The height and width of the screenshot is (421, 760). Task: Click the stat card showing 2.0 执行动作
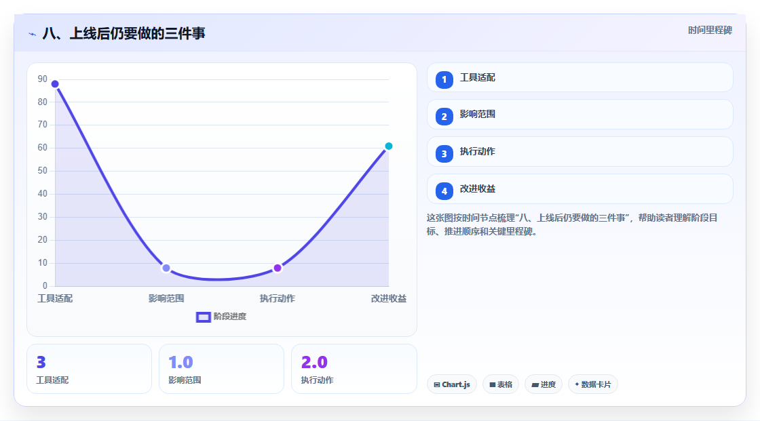[x=354, y=369]
